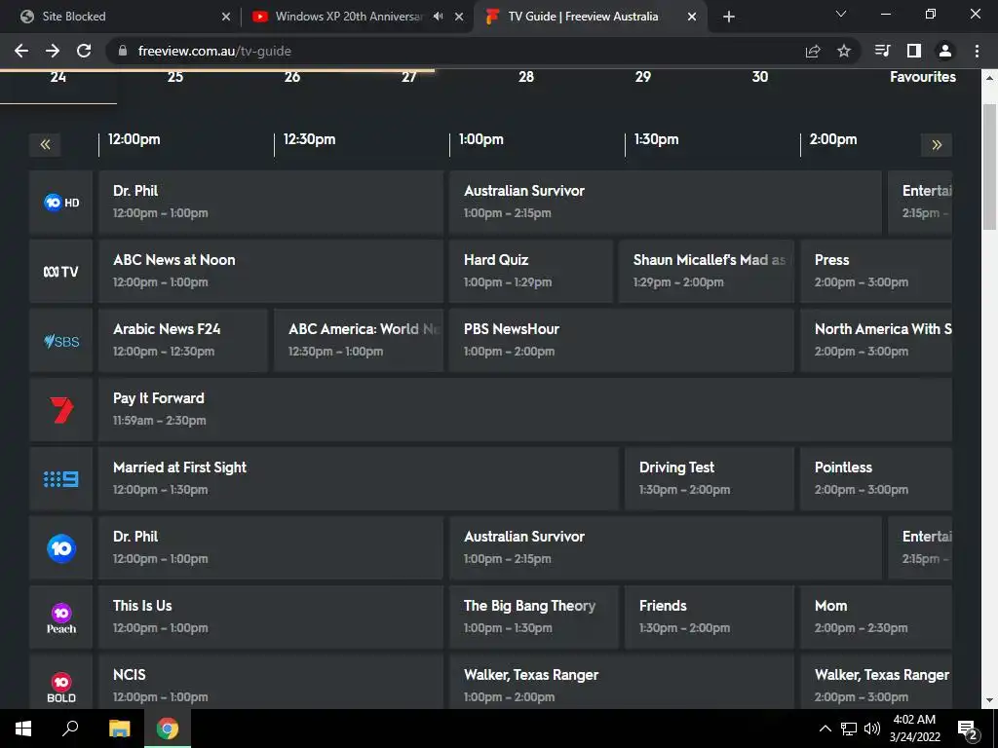Viewport: 998px width, 748px height.
Task: Open File Explorer from the taskbar
Action: [119, 729]
